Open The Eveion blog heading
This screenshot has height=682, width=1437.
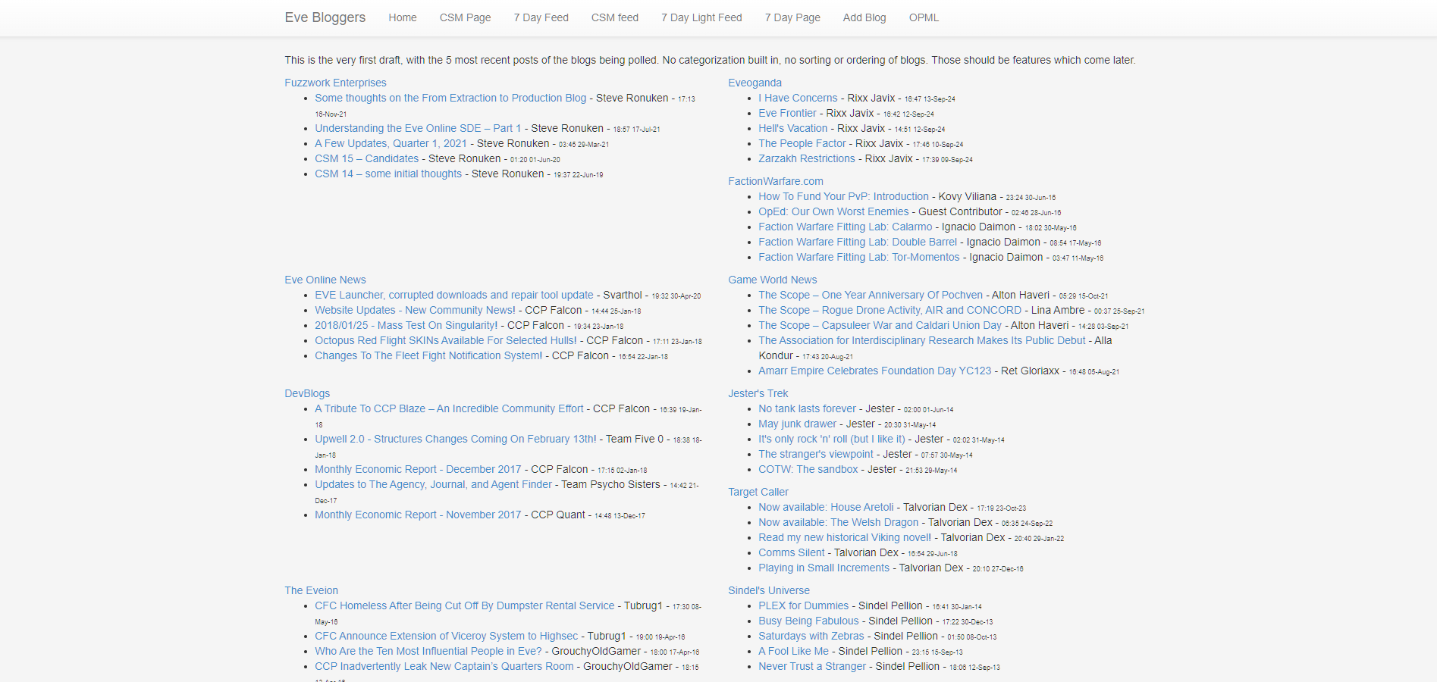coord(311,590)
